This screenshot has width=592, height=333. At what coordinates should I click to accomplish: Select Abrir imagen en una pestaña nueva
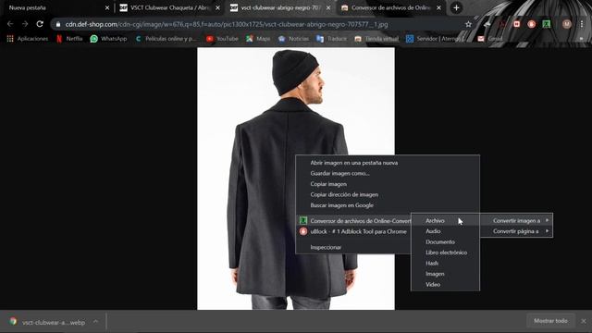(388, 163)
